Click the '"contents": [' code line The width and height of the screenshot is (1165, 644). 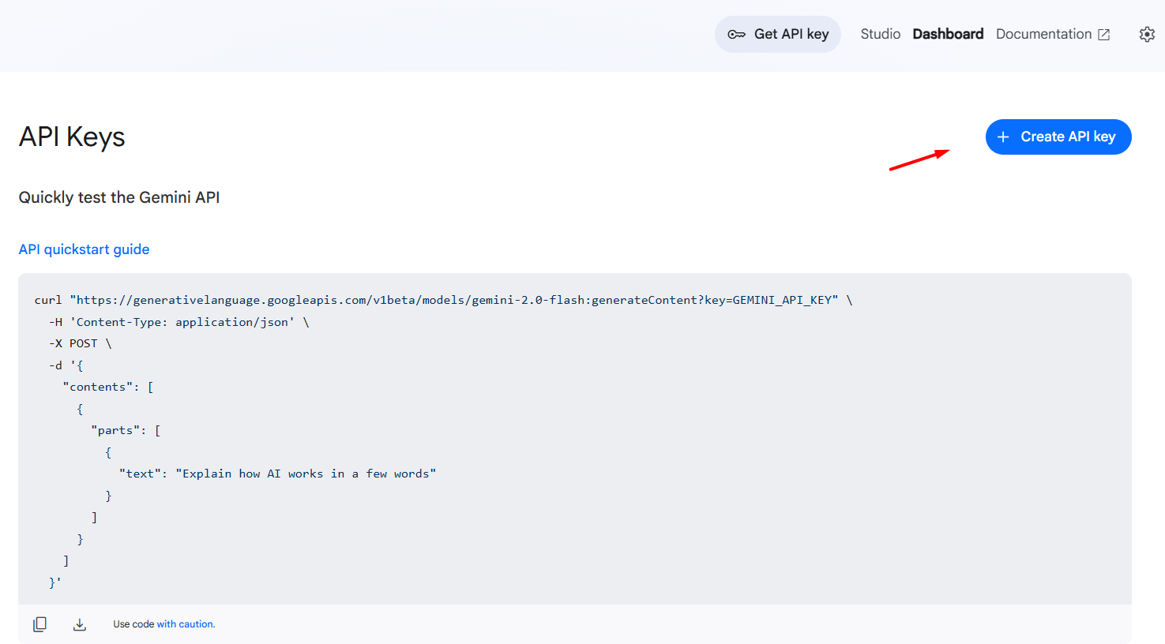pos(108,387)
